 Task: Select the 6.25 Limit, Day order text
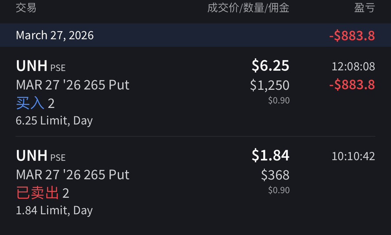[x=54, y=120]
